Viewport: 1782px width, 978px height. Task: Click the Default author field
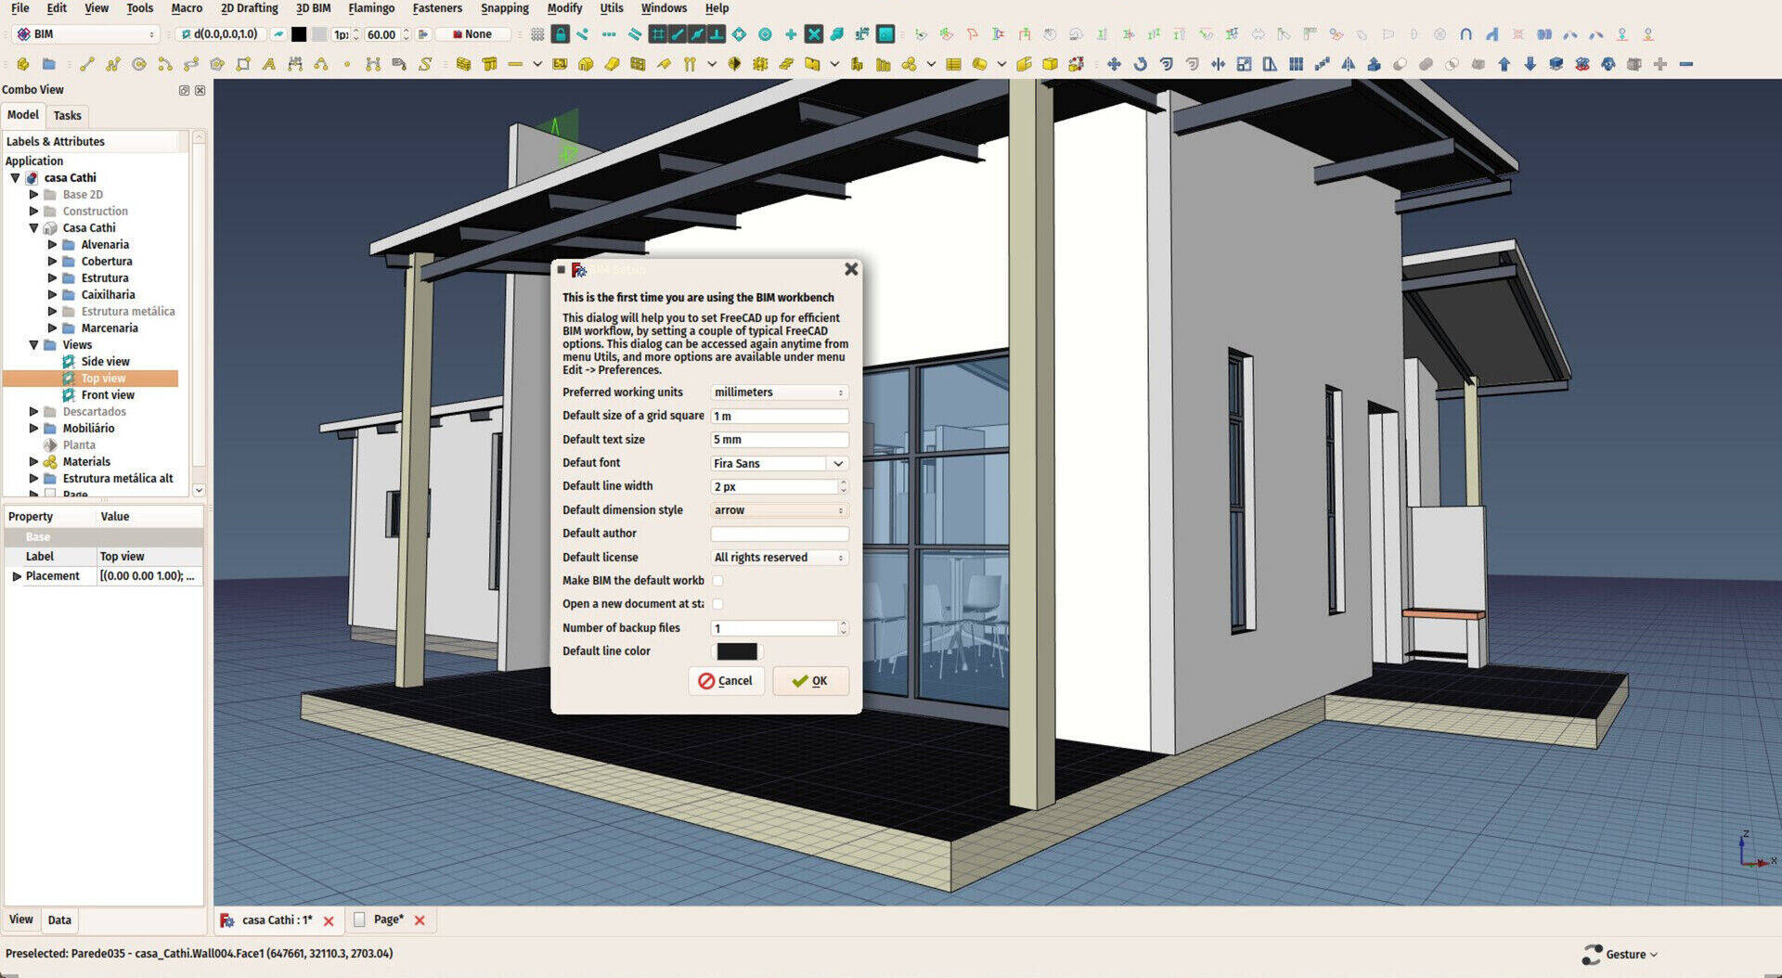(x=779, y=534)
